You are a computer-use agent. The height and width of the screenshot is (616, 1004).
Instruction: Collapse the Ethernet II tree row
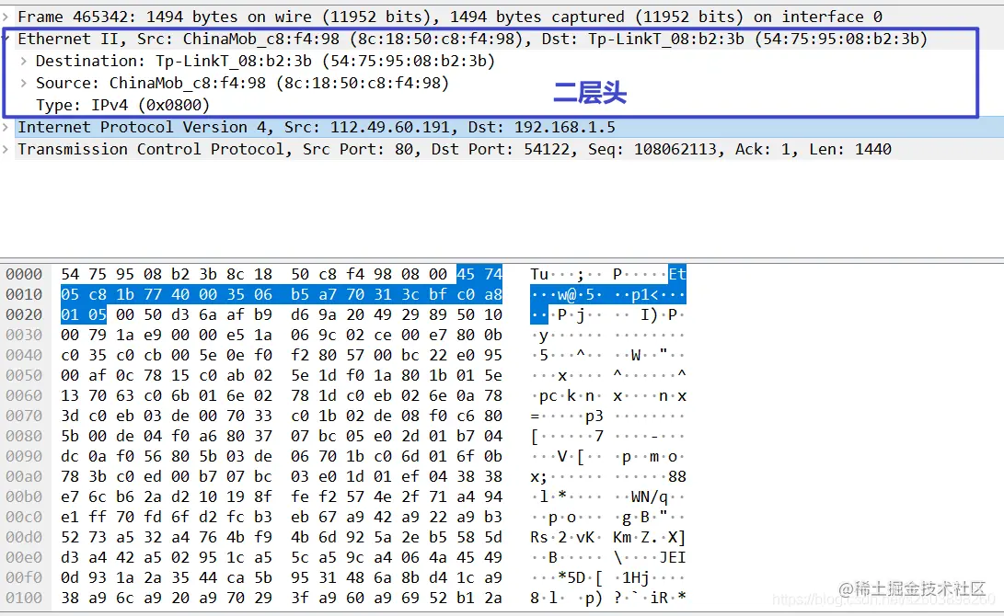(x=6, y=39)
